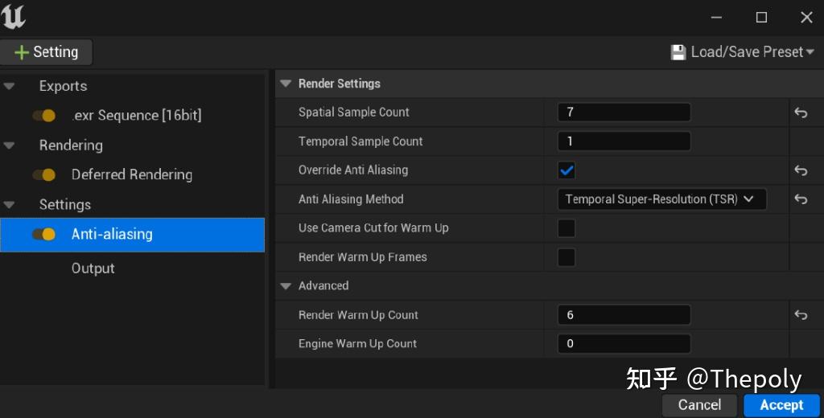
Task: Open the Anti Aliasing Method dropdown
Action: pyautogui.click(x=661, y=199)
